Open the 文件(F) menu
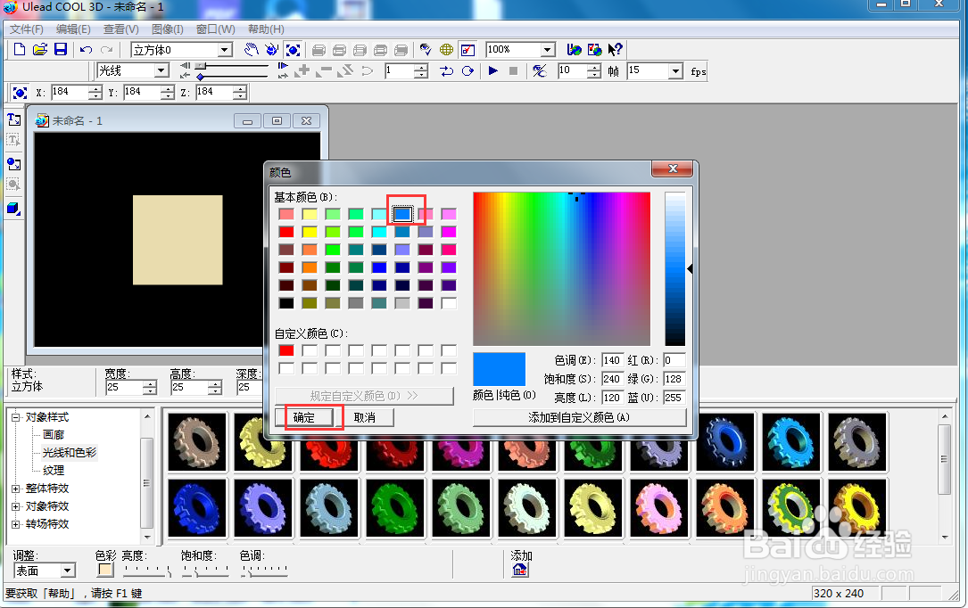The height and width of the screenshot is (608, 968). click(x=26, y=29)
